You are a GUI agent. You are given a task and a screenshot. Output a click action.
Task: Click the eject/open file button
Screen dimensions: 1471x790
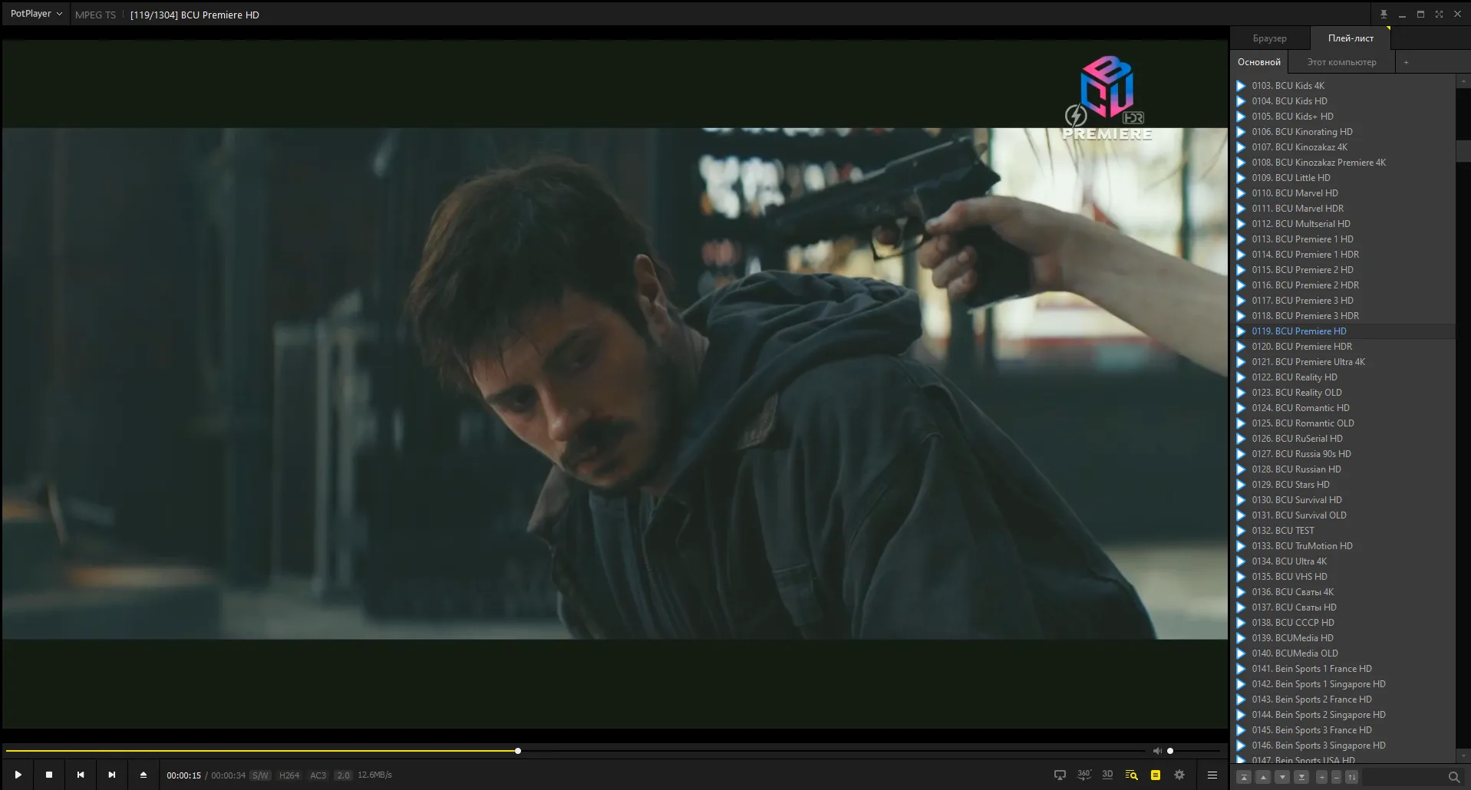click(x=143, y=775)
